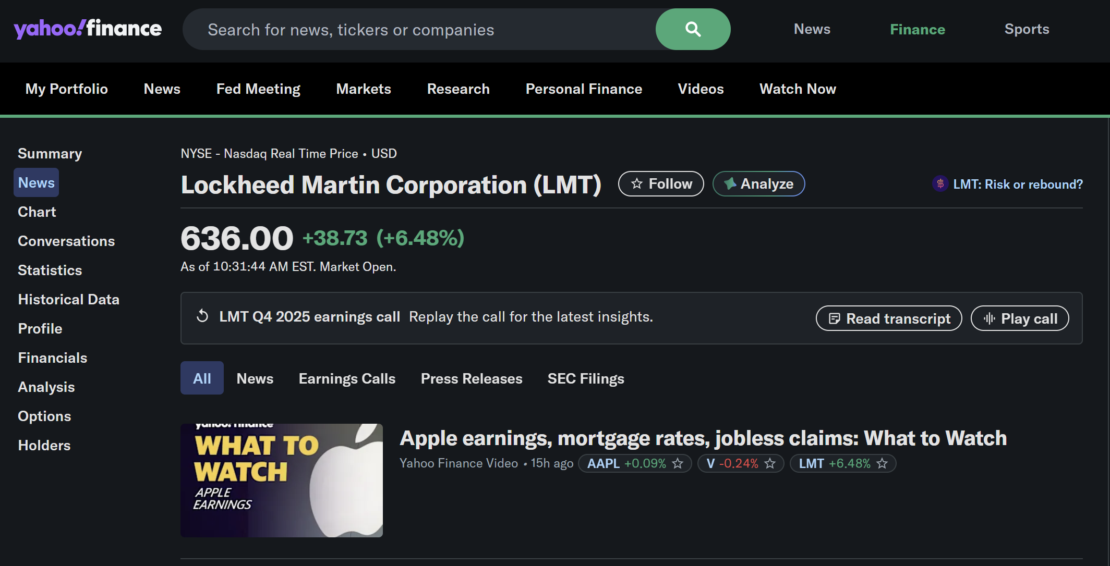Viewport: 1110px width, 566px height.
Task: Click the Analyze sparkle button
Action: [x=758, y=184]
